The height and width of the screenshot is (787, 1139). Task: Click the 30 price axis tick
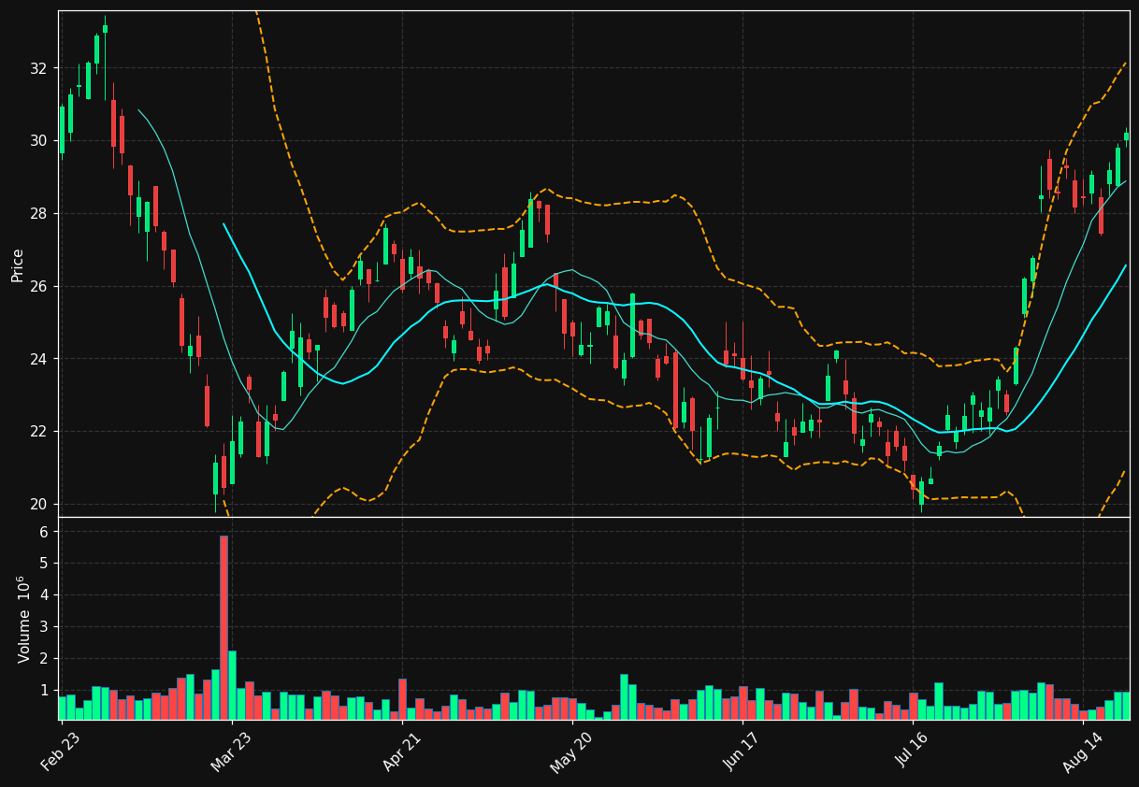pyautogui.click(x=38, y=141)
